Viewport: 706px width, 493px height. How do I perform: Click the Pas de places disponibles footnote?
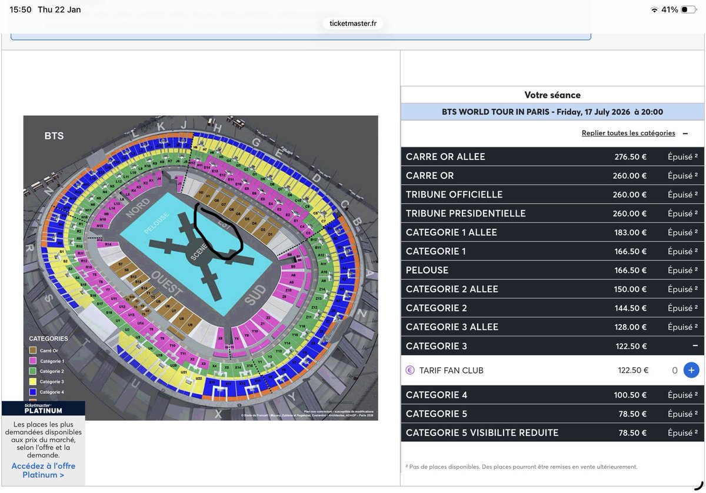(x=521, y=467)
